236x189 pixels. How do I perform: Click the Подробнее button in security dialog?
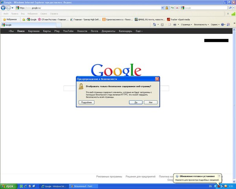87,102
